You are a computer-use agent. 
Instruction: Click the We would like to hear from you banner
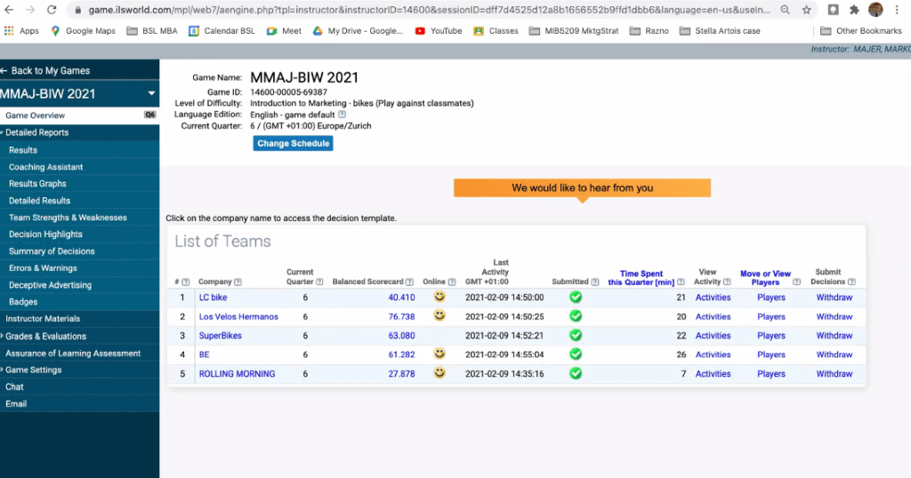click(x=582, y=187)
